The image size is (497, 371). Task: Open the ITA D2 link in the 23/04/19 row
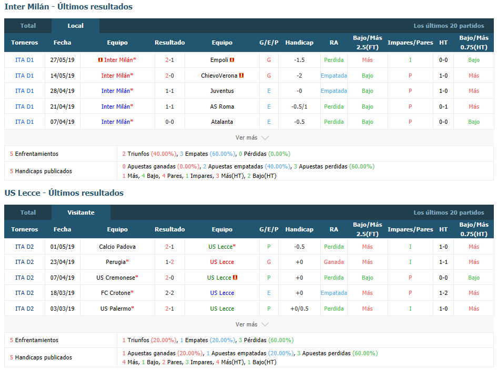click(x=24, y=262)
